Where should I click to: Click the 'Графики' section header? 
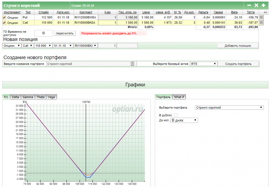coord(135,85)
